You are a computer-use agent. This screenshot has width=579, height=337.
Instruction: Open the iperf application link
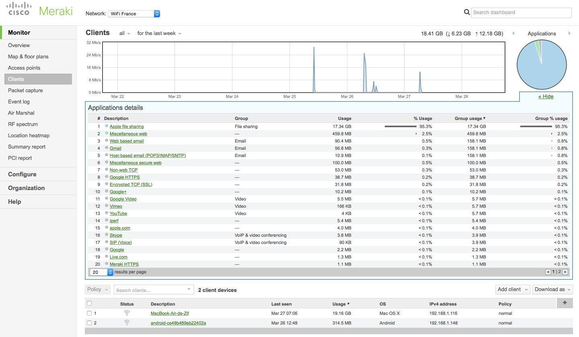tap(114, 221)
